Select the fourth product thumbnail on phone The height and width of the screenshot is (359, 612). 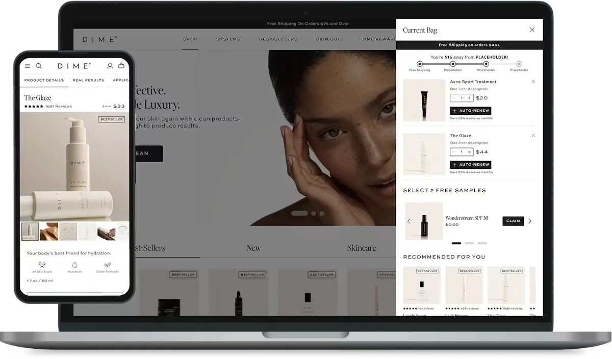click(x=87, y=231)
